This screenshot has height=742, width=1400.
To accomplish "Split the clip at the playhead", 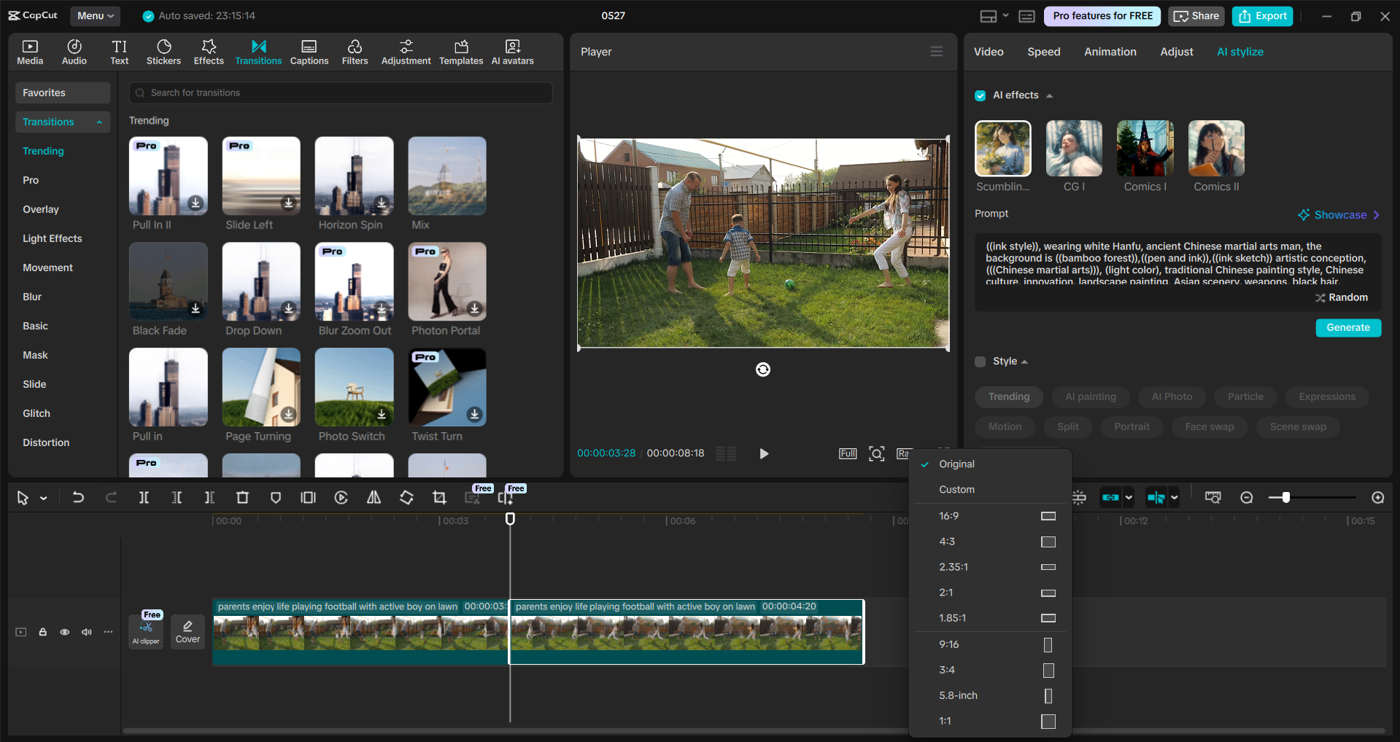I will pyautogui.click(x=144, y=498).
